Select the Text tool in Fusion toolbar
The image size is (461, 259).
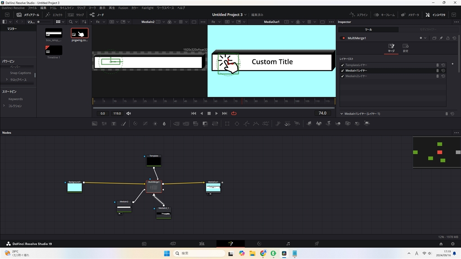click(x=114, y=124)
